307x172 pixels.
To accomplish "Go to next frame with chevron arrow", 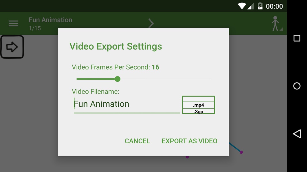I will click(151, 24).
